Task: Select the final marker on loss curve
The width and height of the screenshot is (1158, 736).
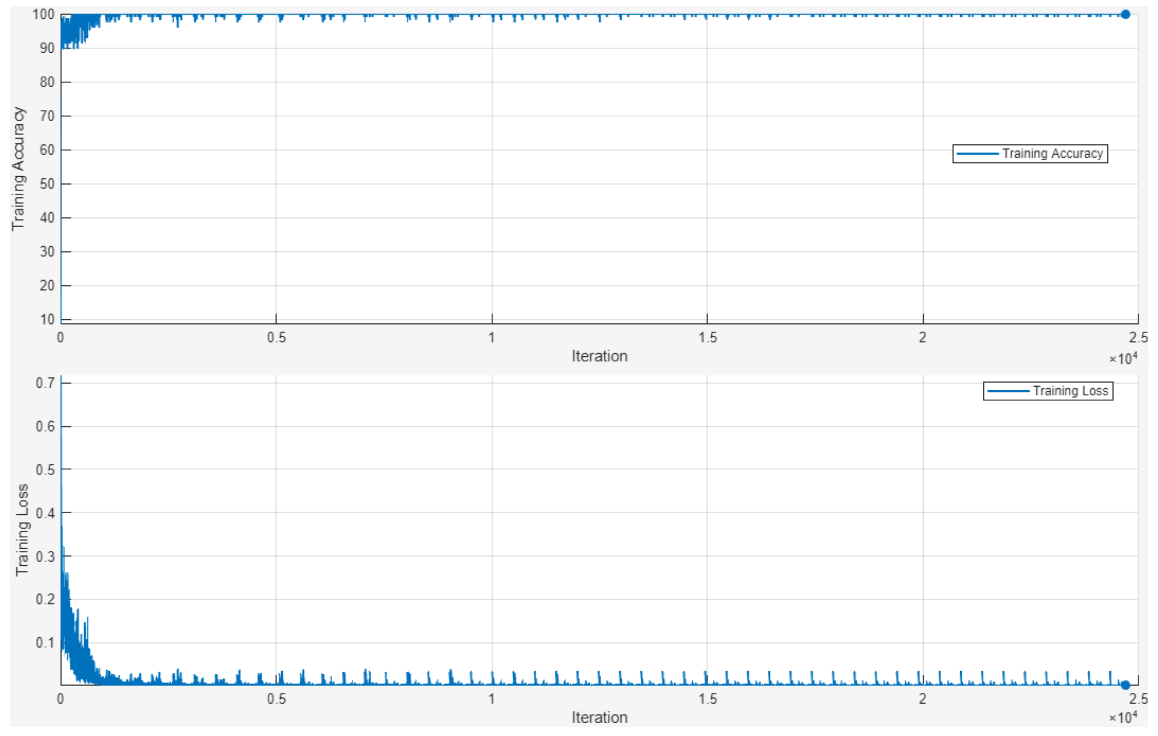Action: click(x=1125, y=684)
